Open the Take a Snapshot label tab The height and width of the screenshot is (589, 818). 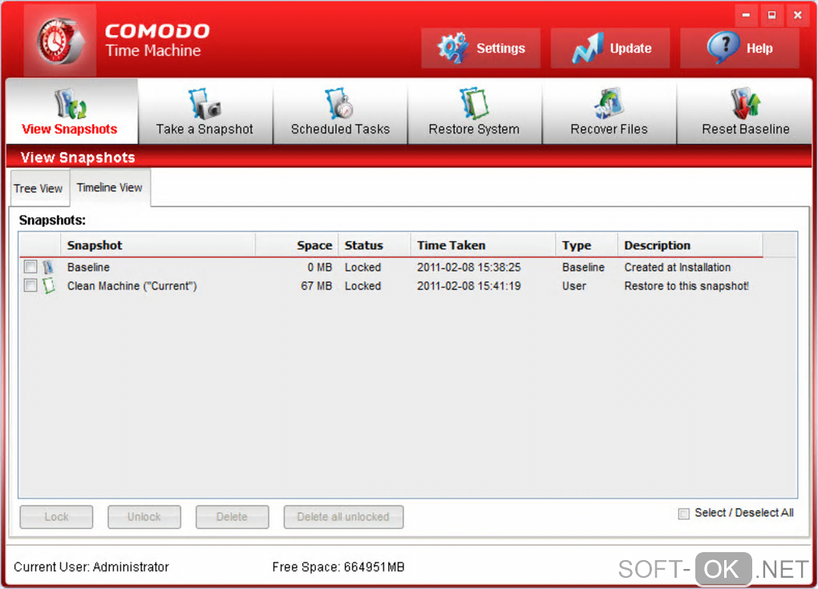pos(204,129)
